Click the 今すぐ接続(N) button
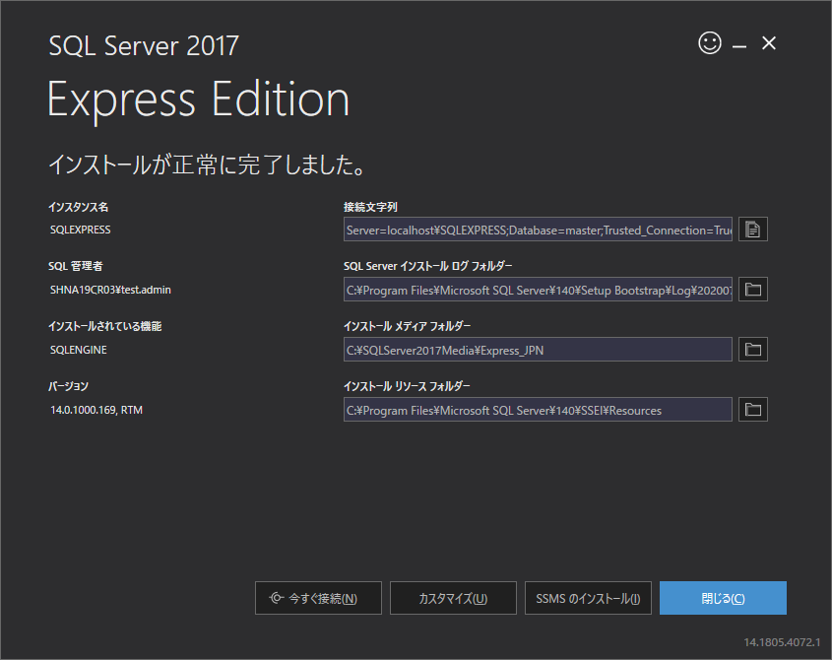Screen dimensions: 832x660 (x=318, y=598)
